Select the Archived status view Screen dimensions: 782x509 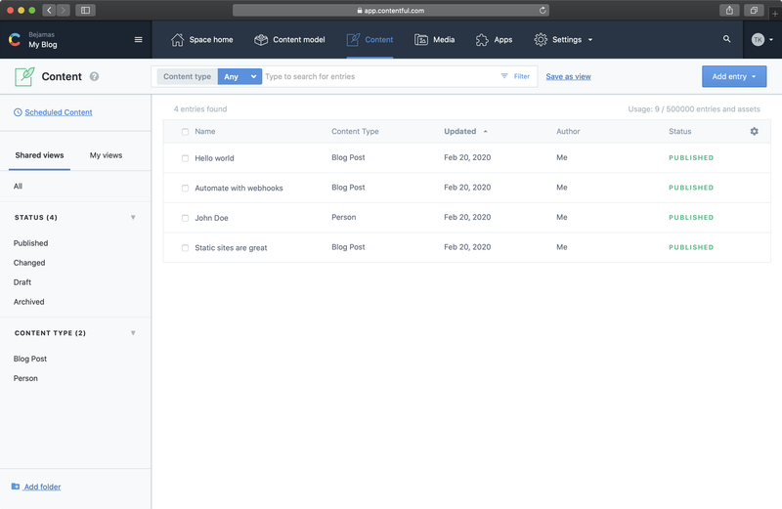click(29, 301)
